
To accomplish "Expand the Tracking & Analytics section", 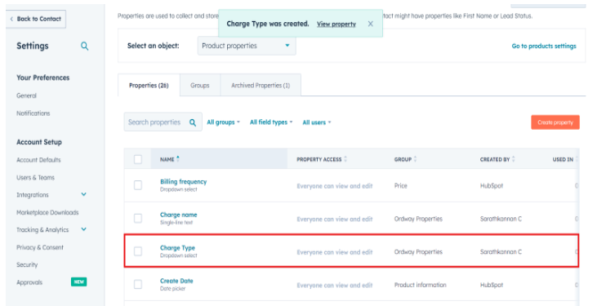I will (84, 229).
